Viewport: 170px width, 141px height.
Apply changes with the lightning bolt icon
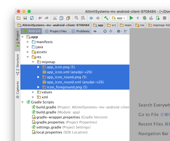[138, 18]
